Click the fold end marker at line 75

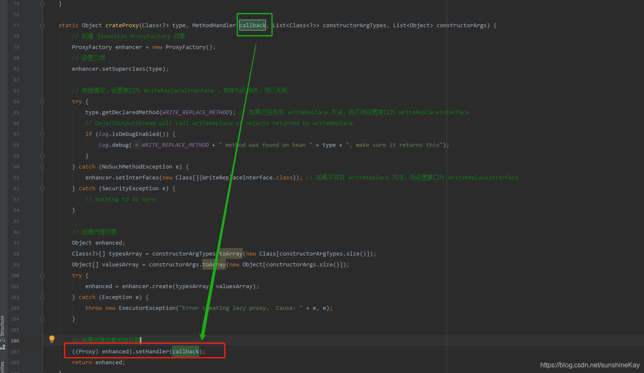42,4
